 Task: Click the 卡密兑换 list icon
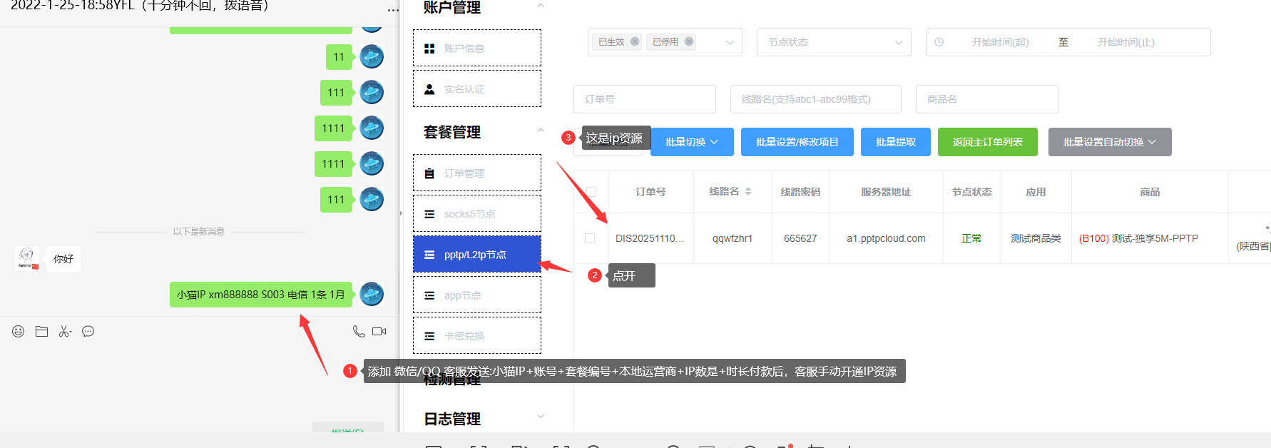click(x=429, y=336)
